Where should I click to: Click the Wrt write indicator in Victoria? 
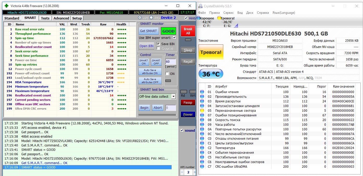[x=193, y=92]
